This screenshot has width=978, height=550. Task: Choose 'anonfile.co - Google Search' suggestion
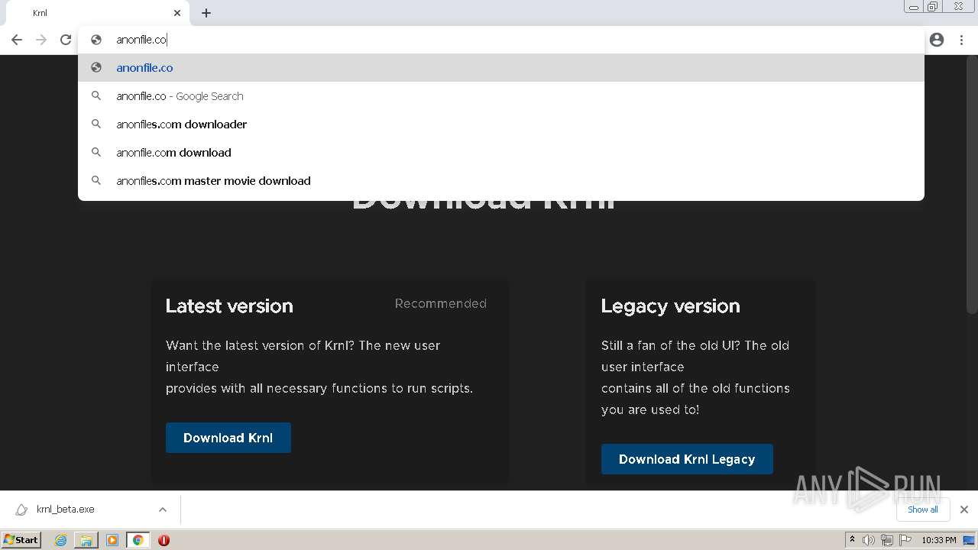(501, 95)
